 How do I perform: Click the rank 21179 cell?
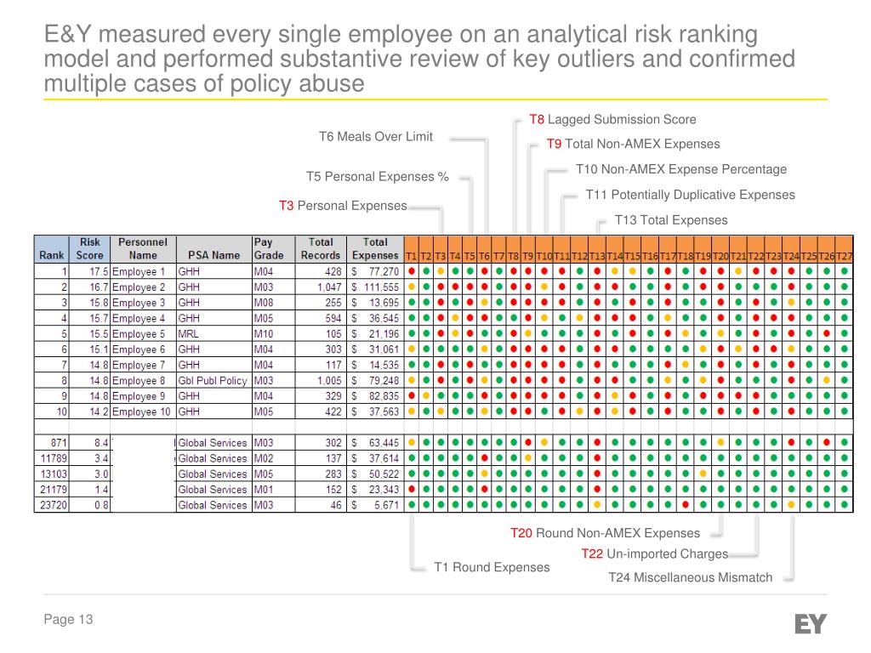coord(52,489)
